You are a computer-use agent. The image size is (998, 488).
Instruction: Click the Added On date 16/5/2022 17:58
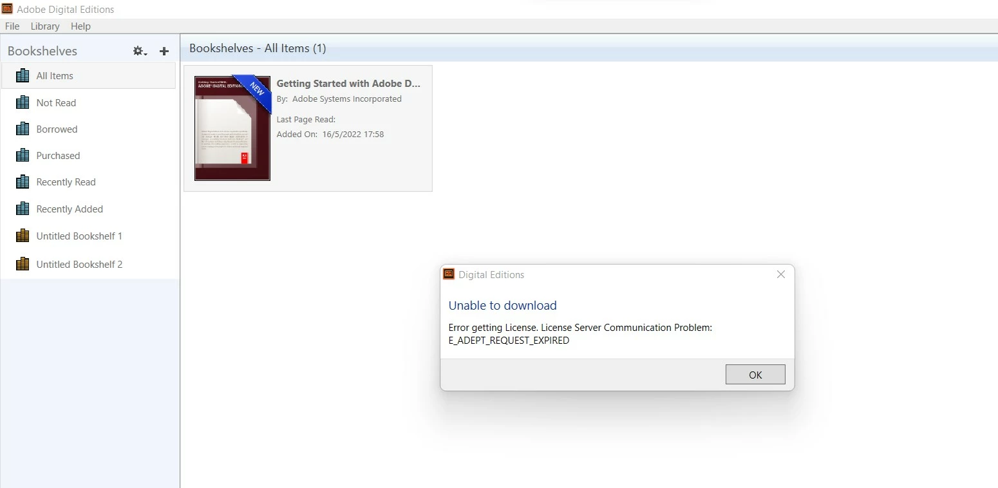point(353,134)
